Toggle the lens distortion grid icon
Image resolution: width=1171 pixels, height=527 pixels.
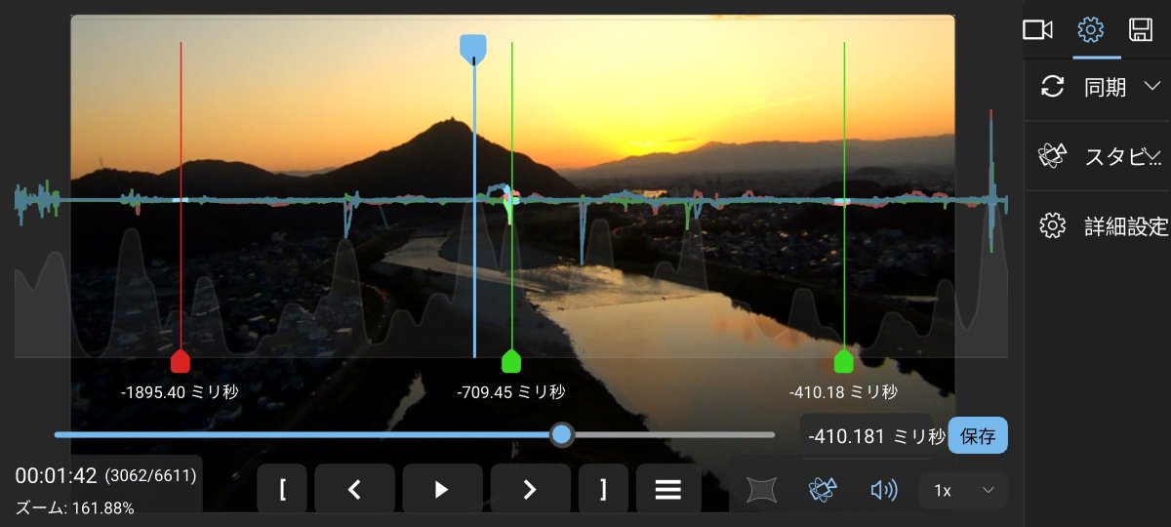[763, 490]
